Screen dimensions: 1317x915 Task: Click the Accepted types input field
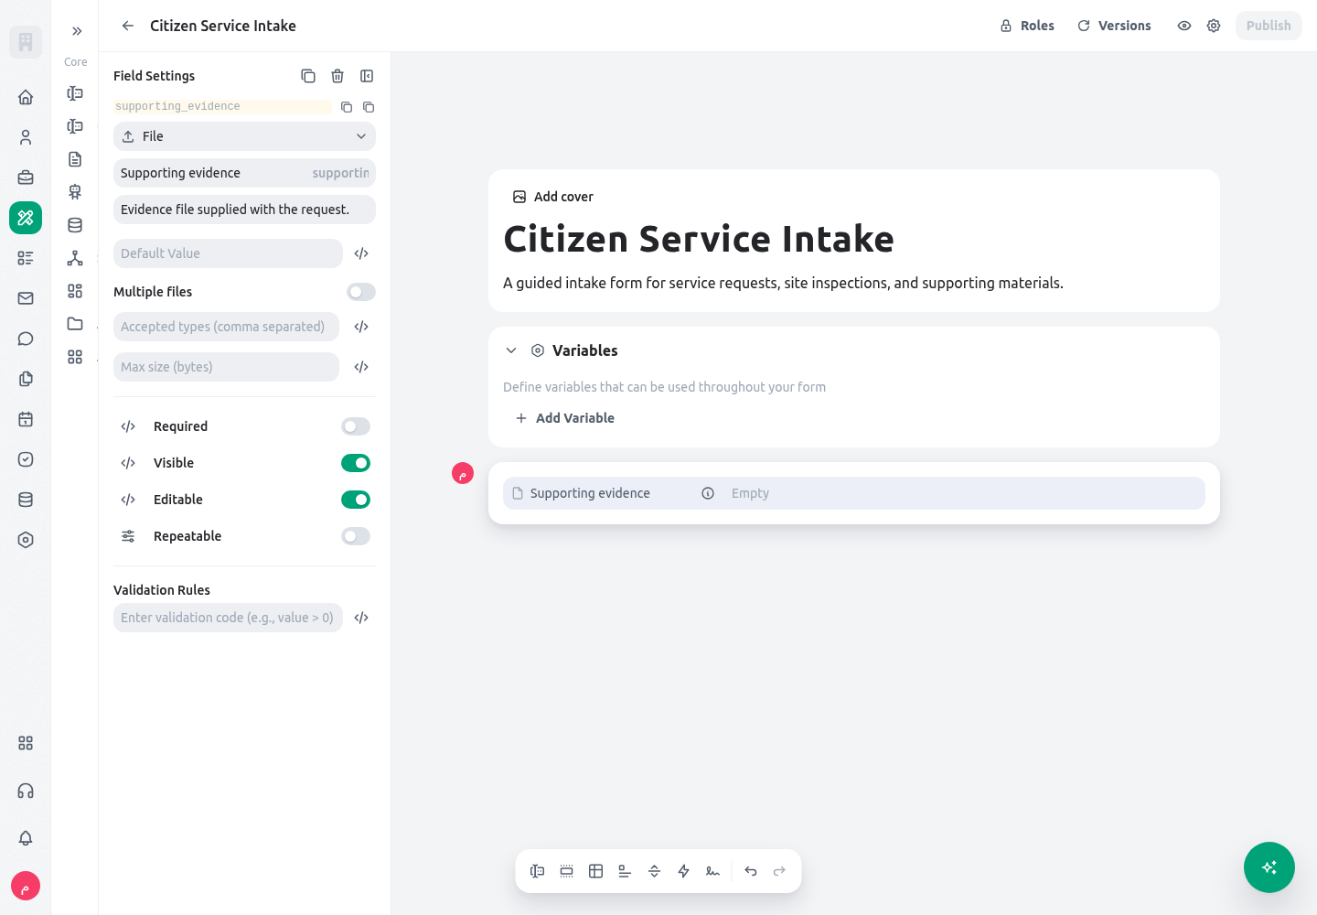[x=226, y=327]
